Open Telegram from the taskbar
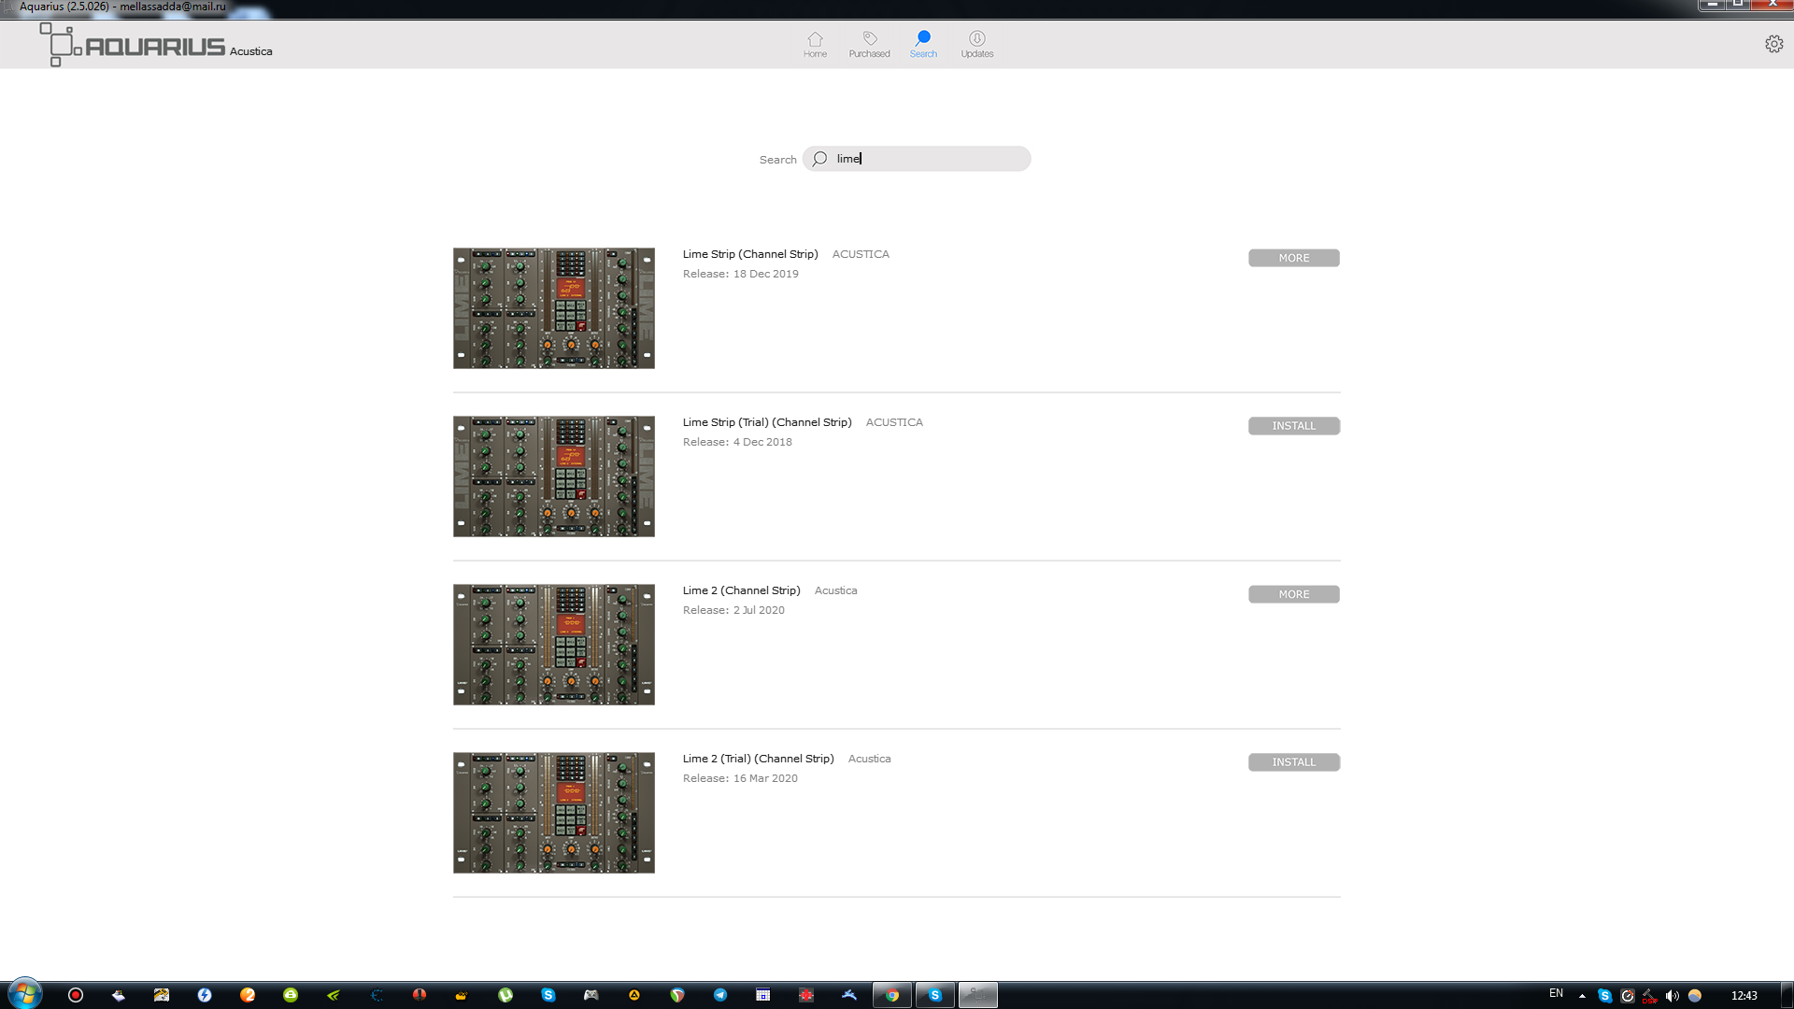Image resolution: width=1794 pixels, height=1009 pixels. [720, 995]
